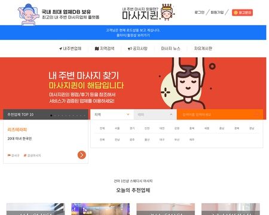Open the third recommended shop thumbnail
Image resolution: width=269 pixels, height=215 pixels.
[166, 209]
